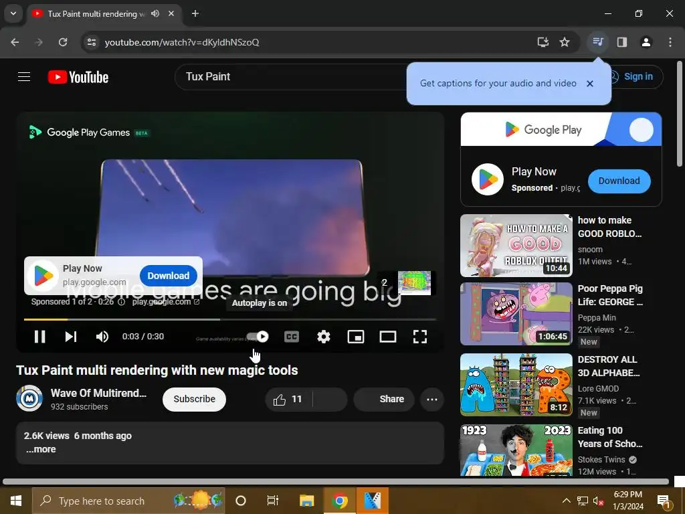Skip to the next video
This screenshot has height=514, width=685.
[x=71, y=337]
